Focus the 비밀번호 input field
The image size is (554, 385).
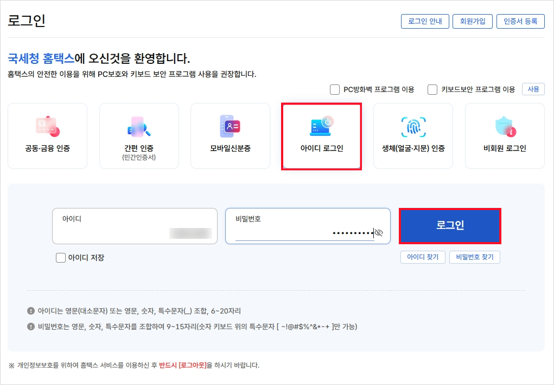308,226
